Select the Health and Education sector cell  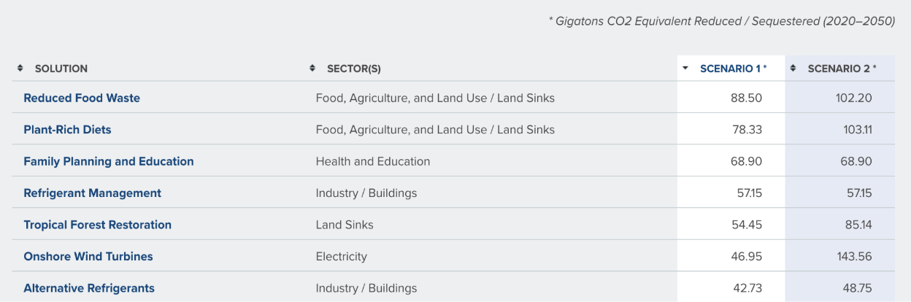(x=373, y=161)
